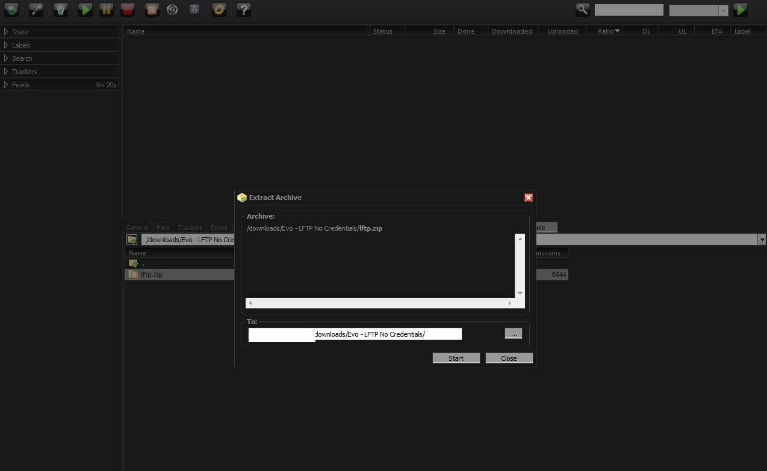This screenshot has height=471, width=767.
Task: Expand the Trackers section in the sidebar
Action: pyautogui.click(x=25, y=71)
